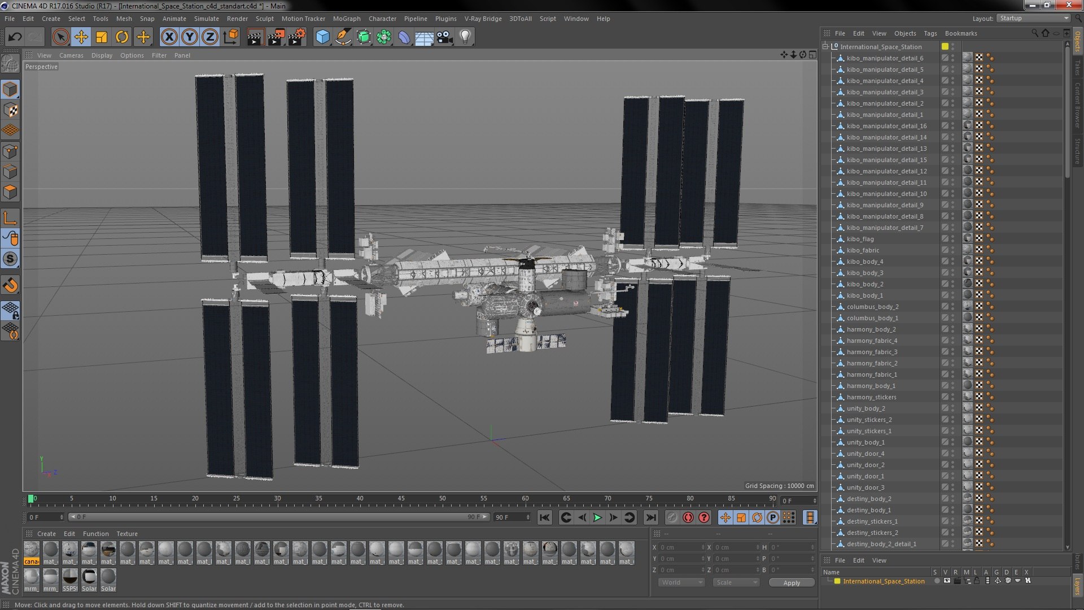Toggle Z axis lock

coord(210,37)
